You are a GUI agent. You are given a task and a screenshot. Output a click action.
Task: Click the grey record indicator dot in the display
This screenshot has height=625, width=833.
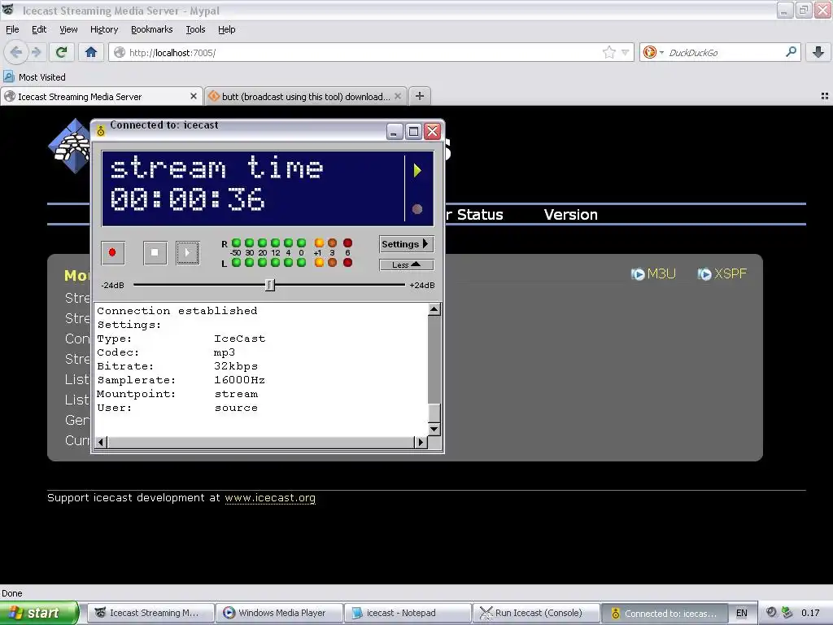417,209
